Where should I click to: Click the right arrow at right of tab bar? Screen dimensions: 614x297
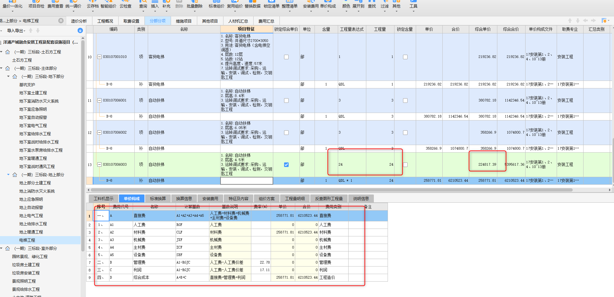(x=593, y=21)
